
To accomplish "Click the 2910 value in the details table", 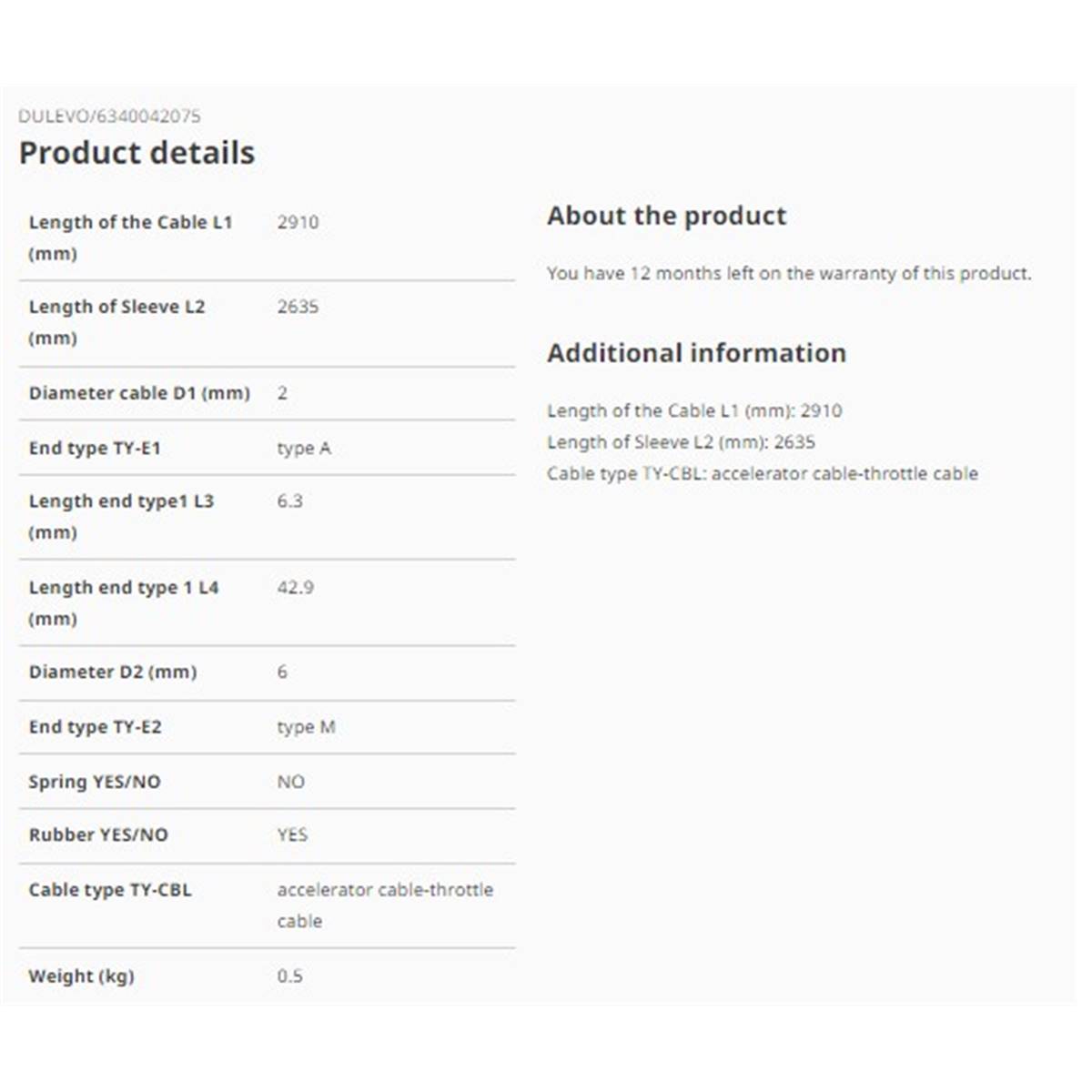I will point(298,222).
